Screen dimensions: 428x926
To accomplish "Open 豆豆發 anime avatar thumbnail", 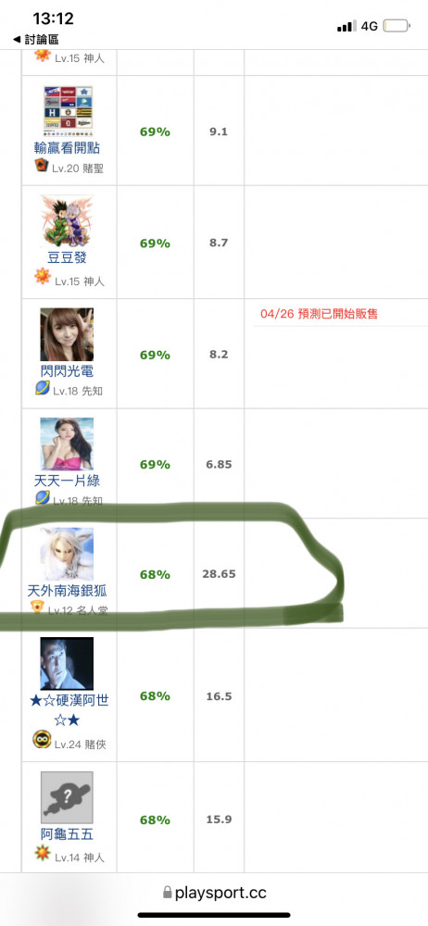I will [x=67, y=221].
